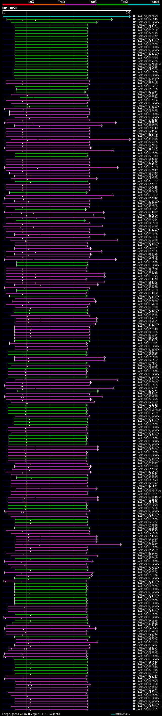The image size is (162, 716).
Task: Select hit UniRef100_Q2FA46 label
Action: pos(145,19)
